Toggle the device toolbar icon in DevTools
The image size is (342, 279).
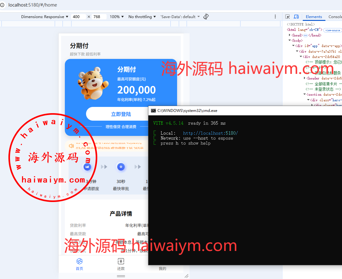click(x=296, y=17)
